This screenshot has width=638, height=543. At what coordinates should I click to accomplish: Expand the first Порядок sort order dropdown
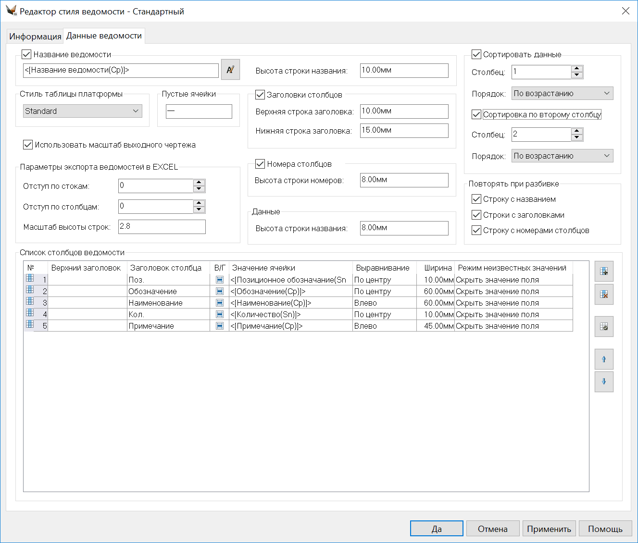[562, 93]
